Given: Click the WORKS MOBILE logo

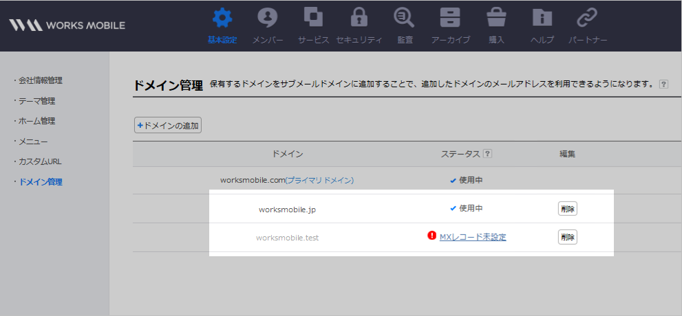Looking at the screenshot, I should point(67,25).
